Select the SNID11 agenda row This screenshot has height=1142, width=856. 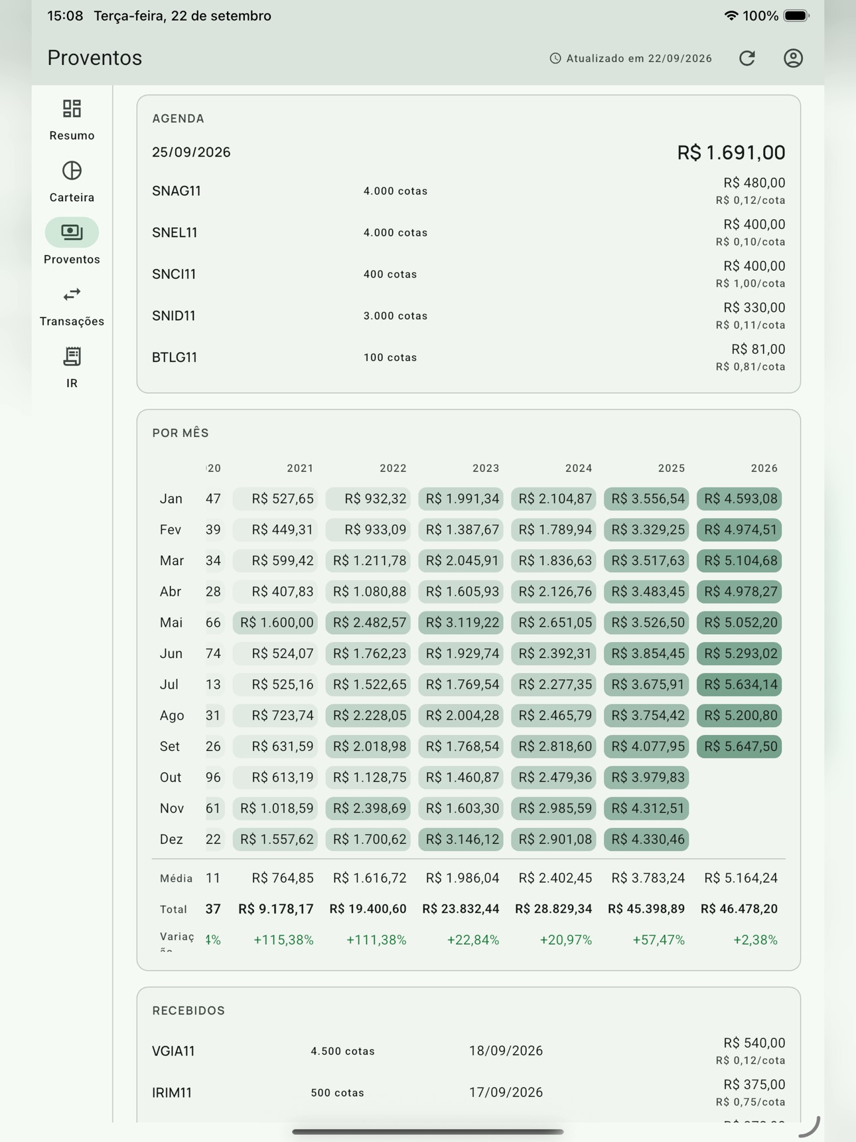click(468, 316)
